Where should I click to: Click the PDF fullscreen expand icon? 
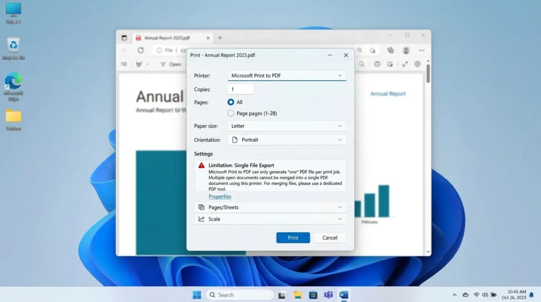[405, 64]
